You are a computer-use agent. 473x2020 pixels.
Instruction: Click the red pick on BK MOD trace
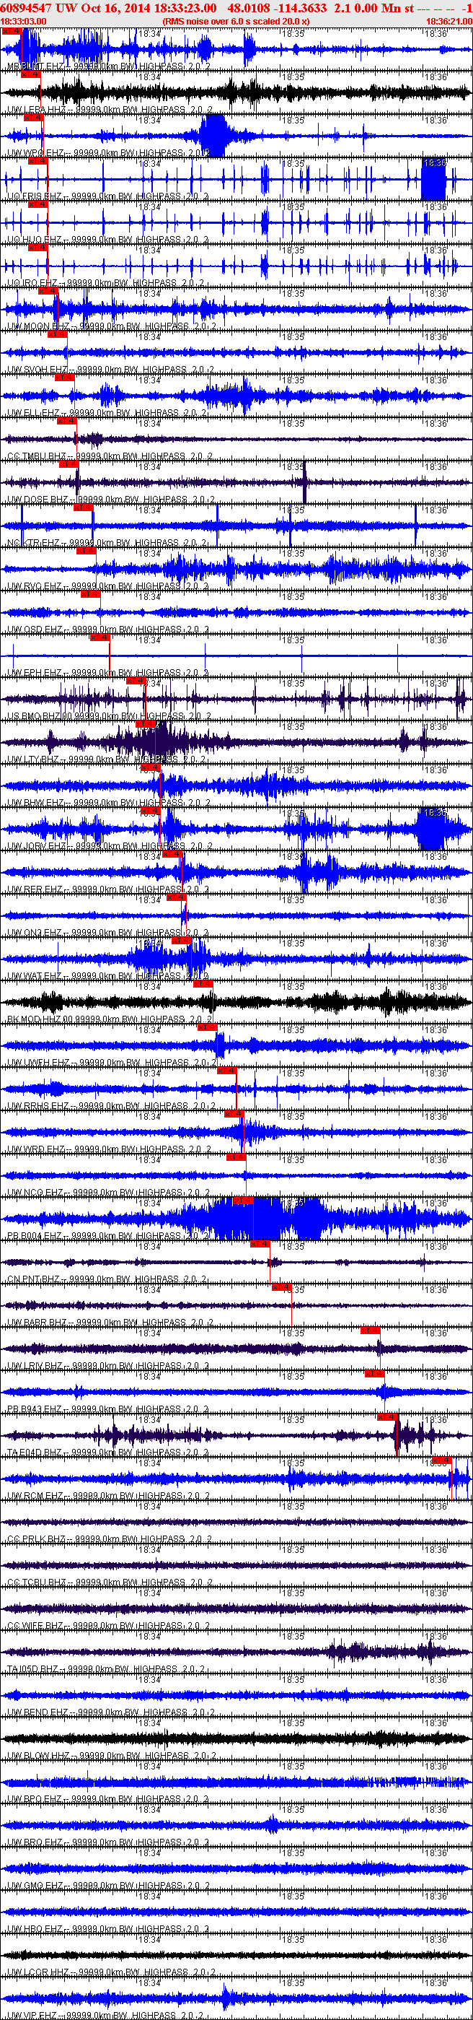203,983
